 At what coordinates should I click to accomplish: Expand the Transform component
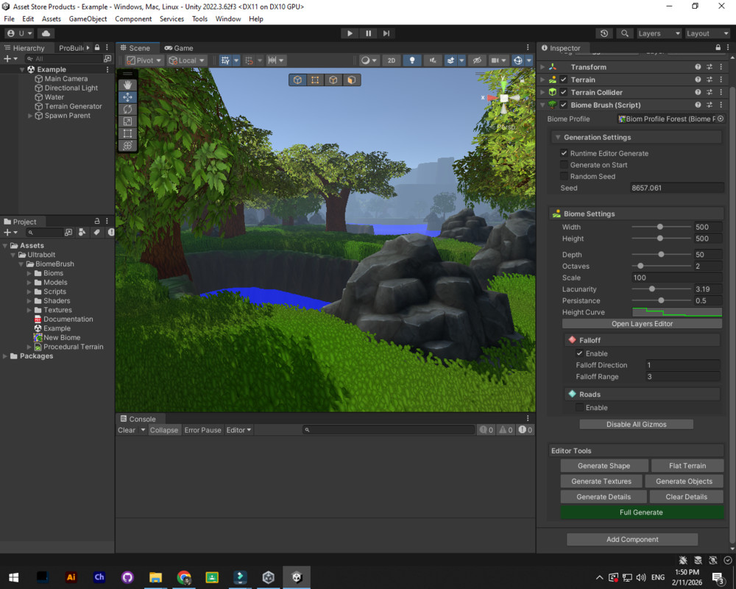(542, 67)
